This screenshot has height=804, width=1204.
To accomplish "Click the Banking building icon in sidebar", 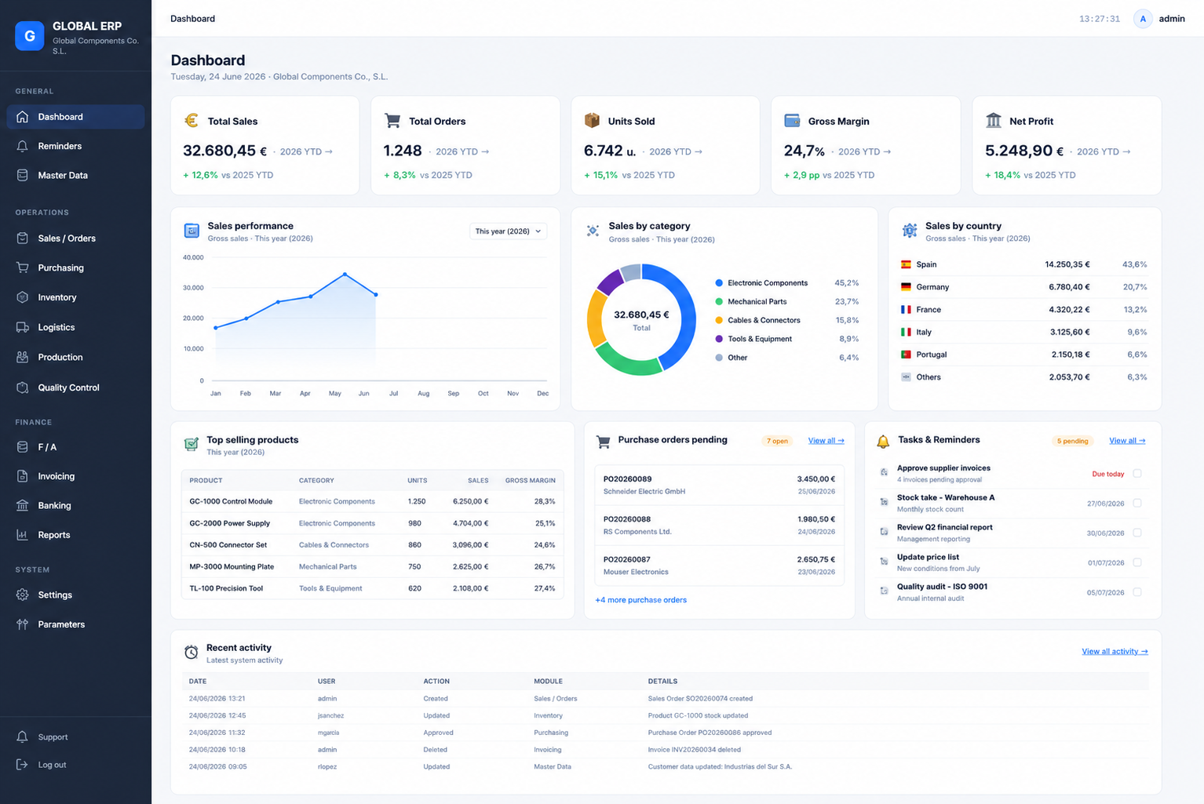I will click(22, 505).
